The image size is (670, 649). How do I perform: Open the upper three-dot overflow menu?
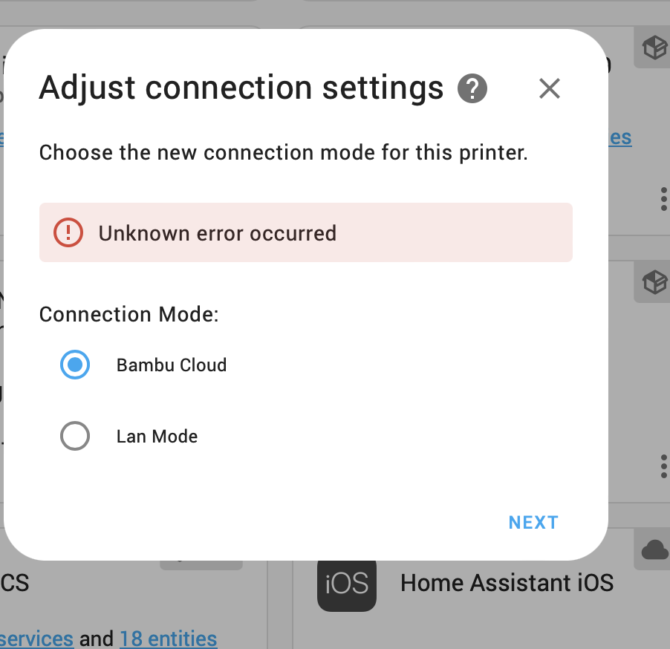(663, 199)
